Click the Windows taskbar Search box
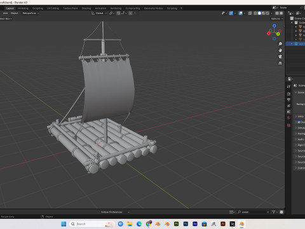 (x=92, y=224)
